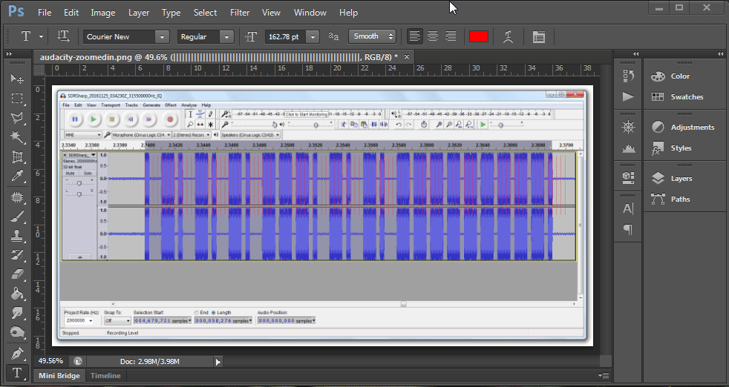Expand the narrow icon dock double-arrow

pyautogui.click(x=635, y=54)
